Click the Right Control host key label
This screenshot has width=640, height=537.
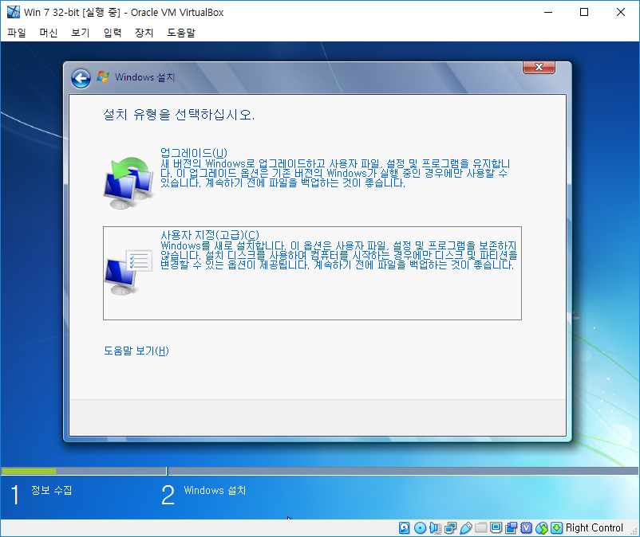[595, 527]
